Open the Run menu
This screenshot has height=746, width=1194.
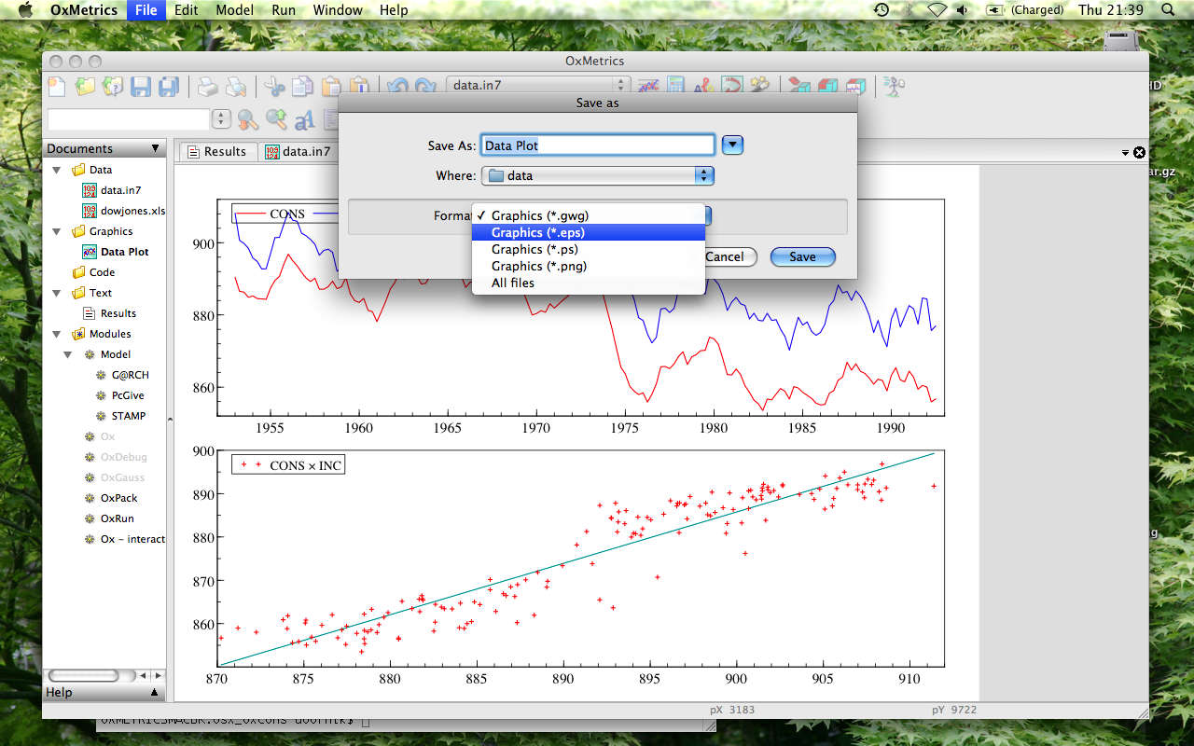284,10
